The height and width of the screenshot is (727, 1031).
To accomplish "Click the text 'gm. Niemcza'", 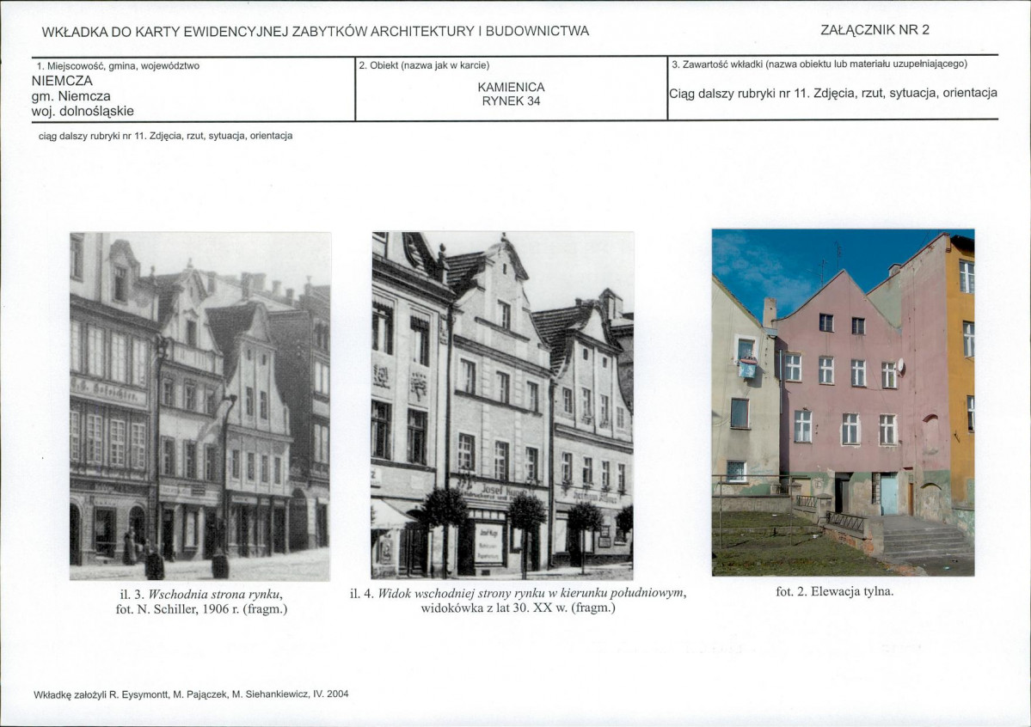I will (x=71, y=96).
